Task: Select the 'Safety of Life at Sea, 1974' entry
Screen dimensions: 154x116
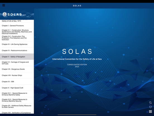Action: 17,21
